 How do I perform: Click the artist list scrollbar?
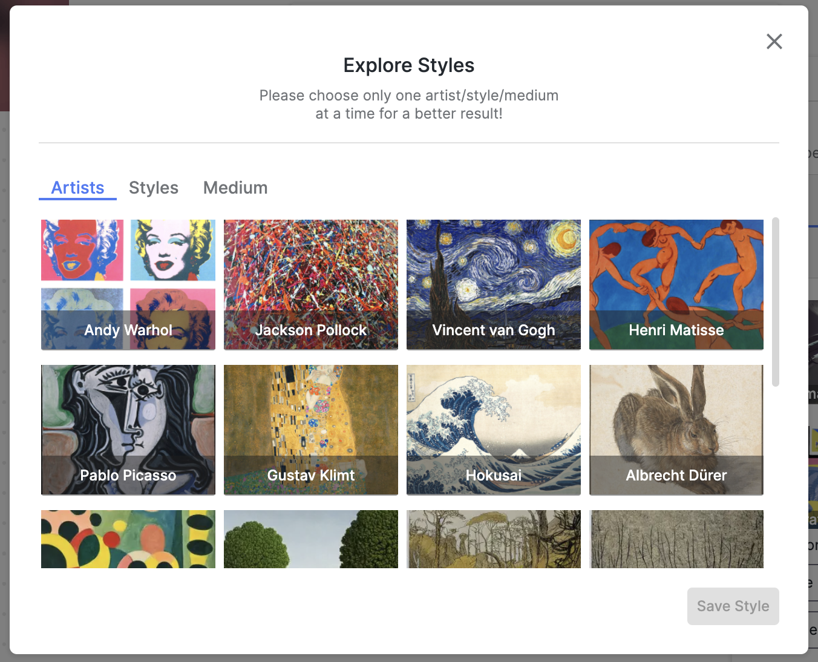[x=776, y=302]
